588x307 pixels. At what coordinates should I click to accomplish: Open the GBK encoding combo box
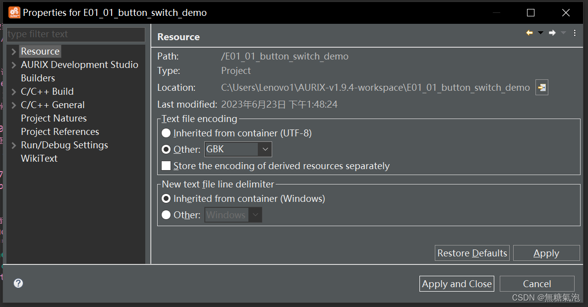click(x=238, y=149)
